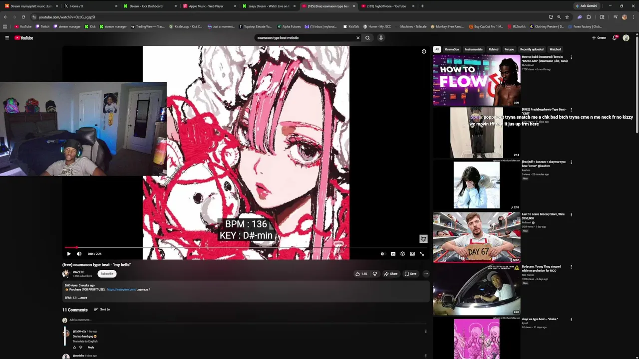The height and width of the screenshot is (359, 639).
Task: Reload the page in the browser toolbar
Action: [x=23, y=17]
